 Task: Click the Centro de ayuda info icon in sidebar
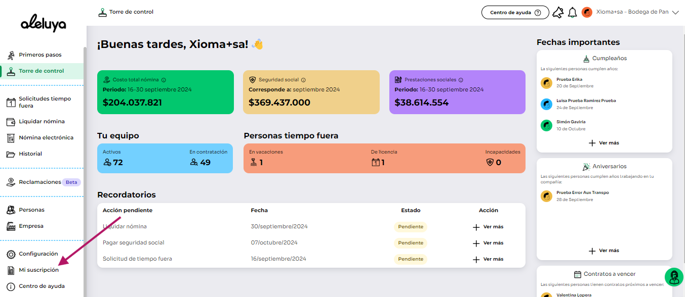click(x=11, y=286)
